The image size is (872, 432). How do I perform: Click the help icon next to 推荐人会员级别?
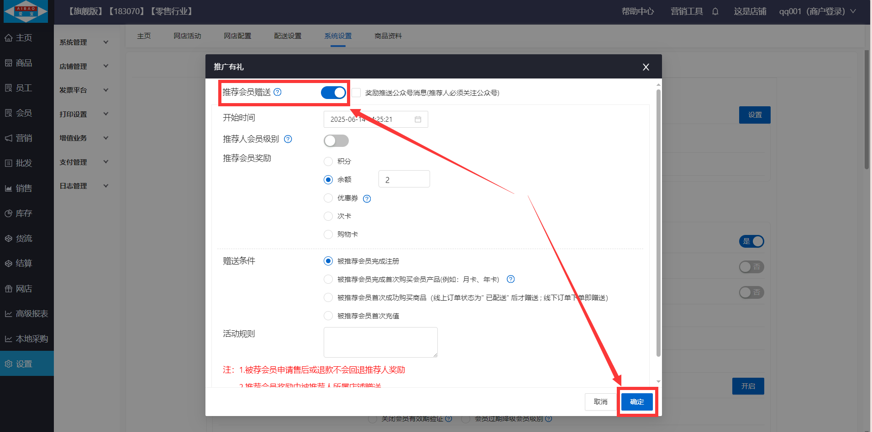288,139
